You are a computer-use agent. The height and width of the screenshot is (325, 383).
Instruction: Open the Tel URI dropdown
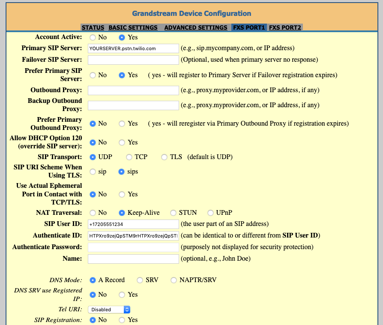109,310
